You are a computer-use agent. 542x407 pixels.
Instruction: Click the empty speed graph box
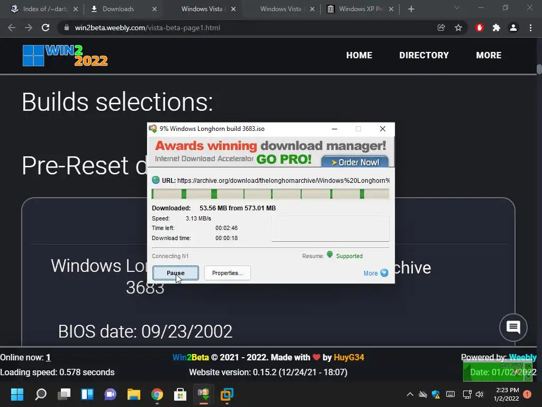click(330, 228)
